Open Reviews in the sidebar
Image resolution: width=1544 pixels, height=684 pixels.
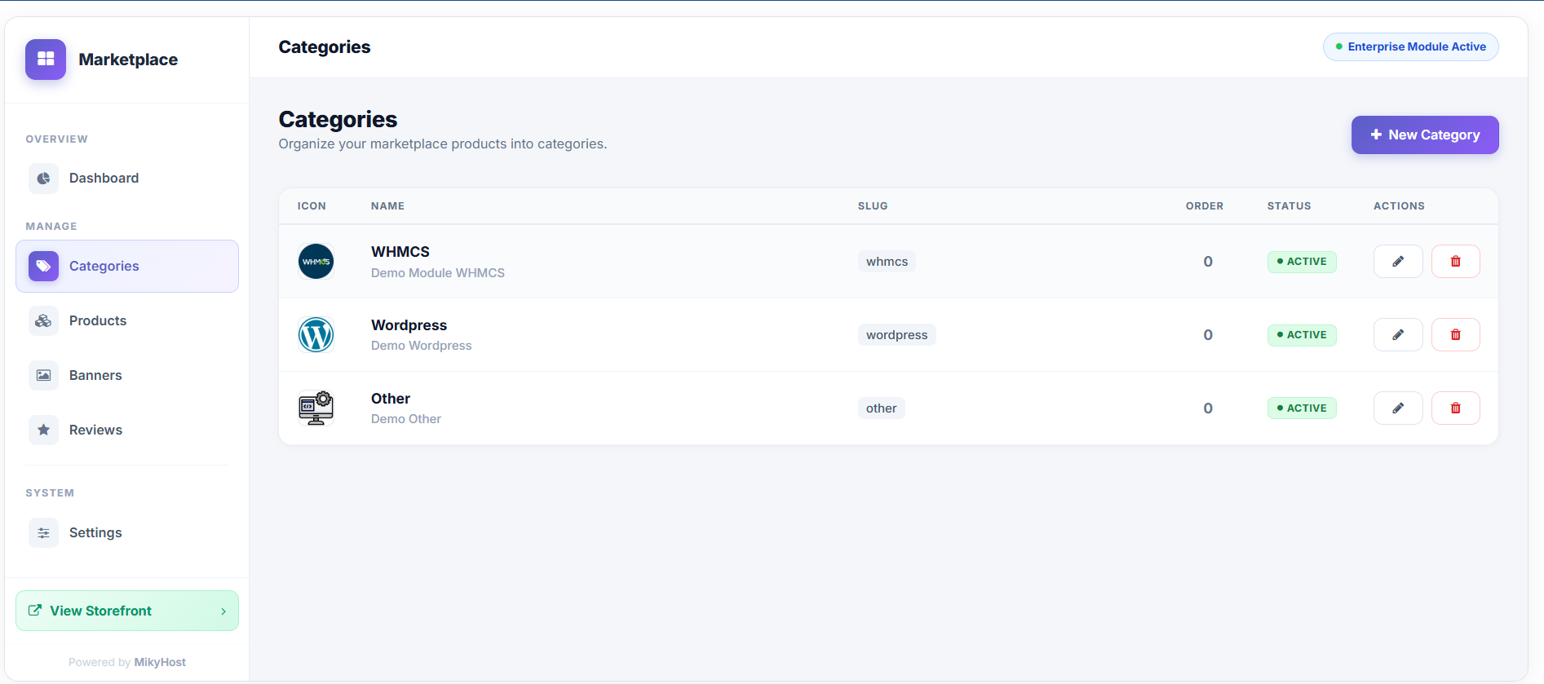127,430
